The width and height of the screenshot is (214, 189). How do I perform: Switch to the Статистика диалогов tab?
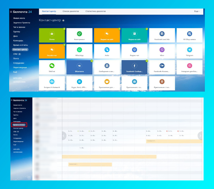coord(95,11)
